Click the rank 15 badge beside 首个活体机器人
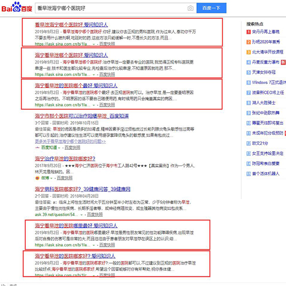The width and height of the screenshot is (286, 286). [248, 174]
